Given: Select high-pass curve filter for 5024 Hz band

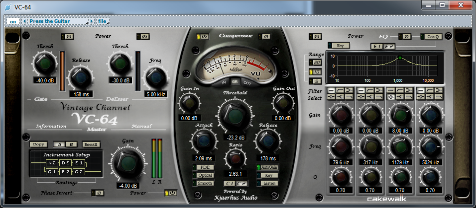Looking at the screenshot, I should (x=430, y=90).
